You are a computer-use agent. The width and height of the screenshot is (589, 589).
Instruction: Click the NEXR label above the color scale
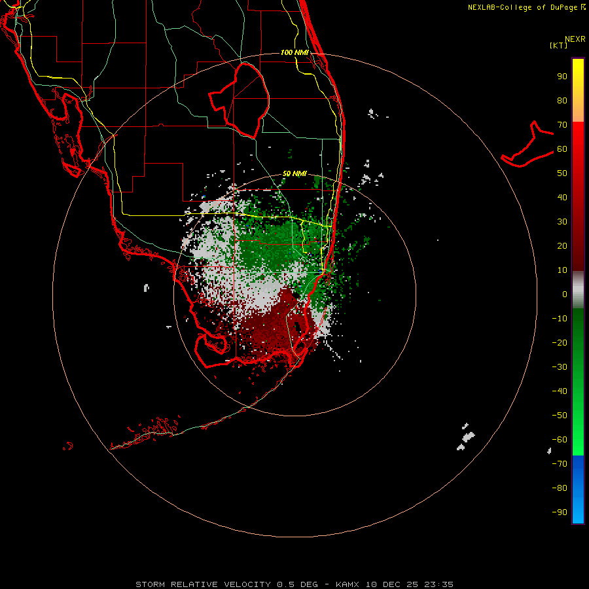tap(575, 39)
